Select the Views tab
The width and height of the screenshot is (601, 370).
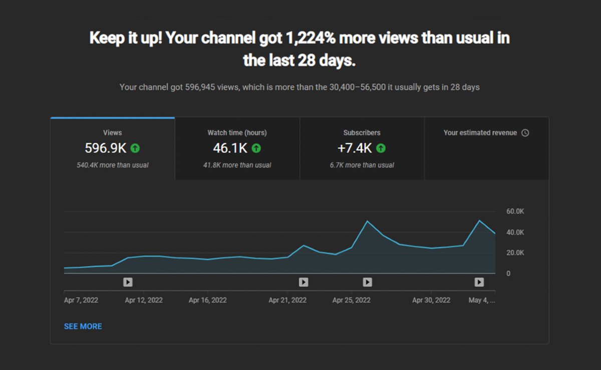(x=113, y=148)
